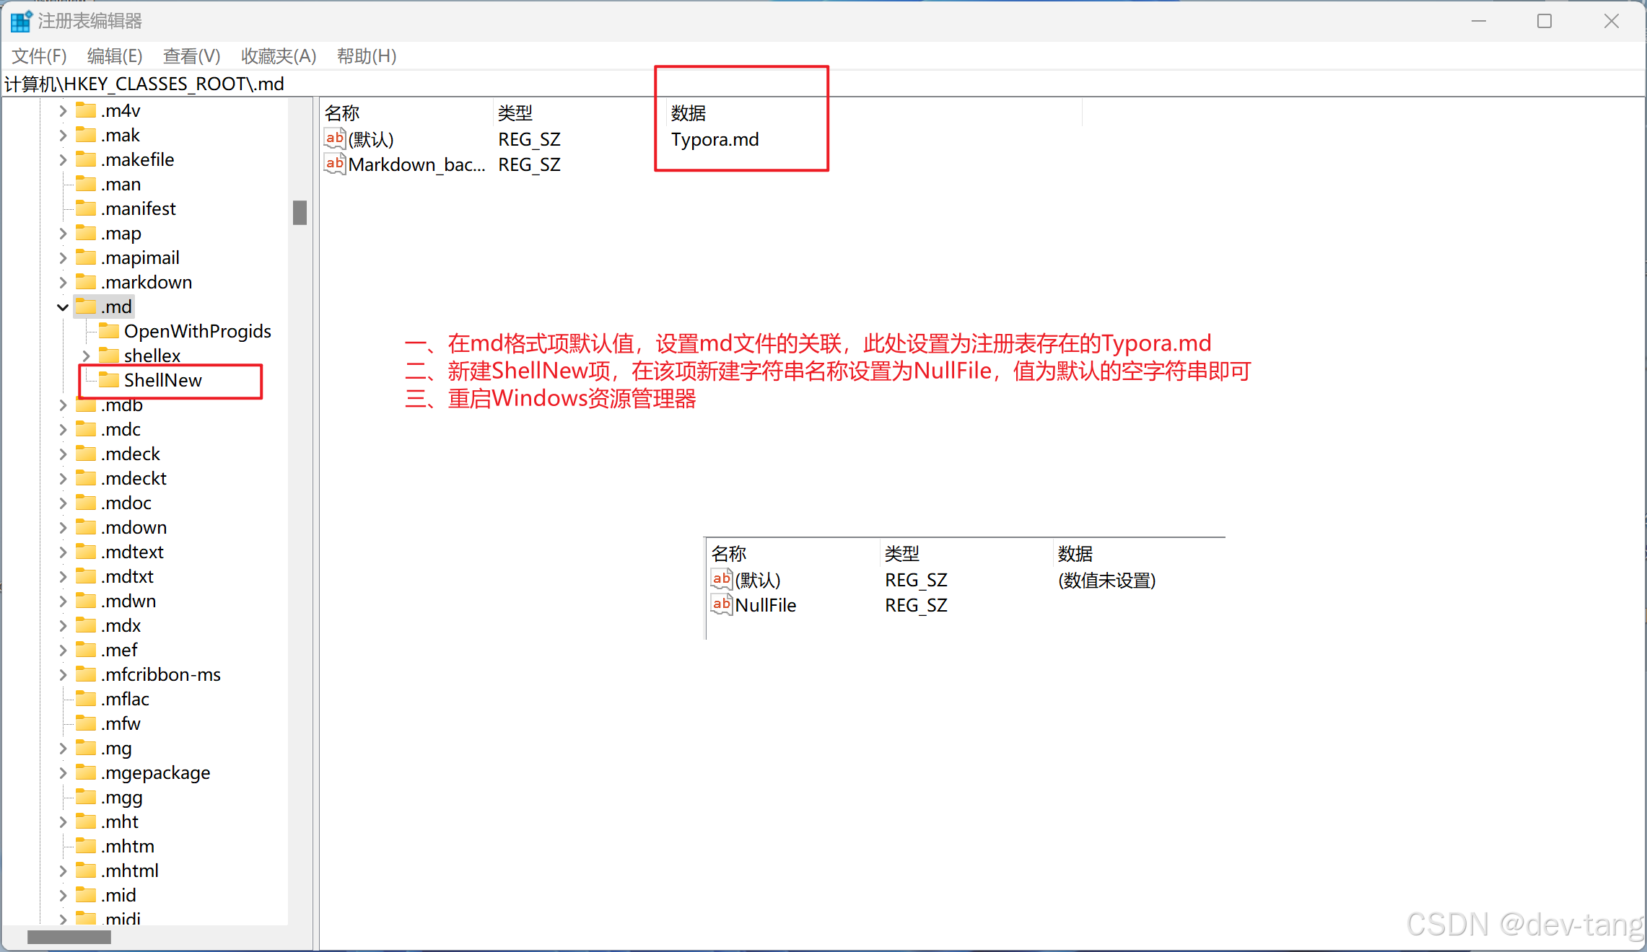This screenshot has width=1647, height=952.
Task: Open the 查看(V) menu
Action: click(191, 56)
